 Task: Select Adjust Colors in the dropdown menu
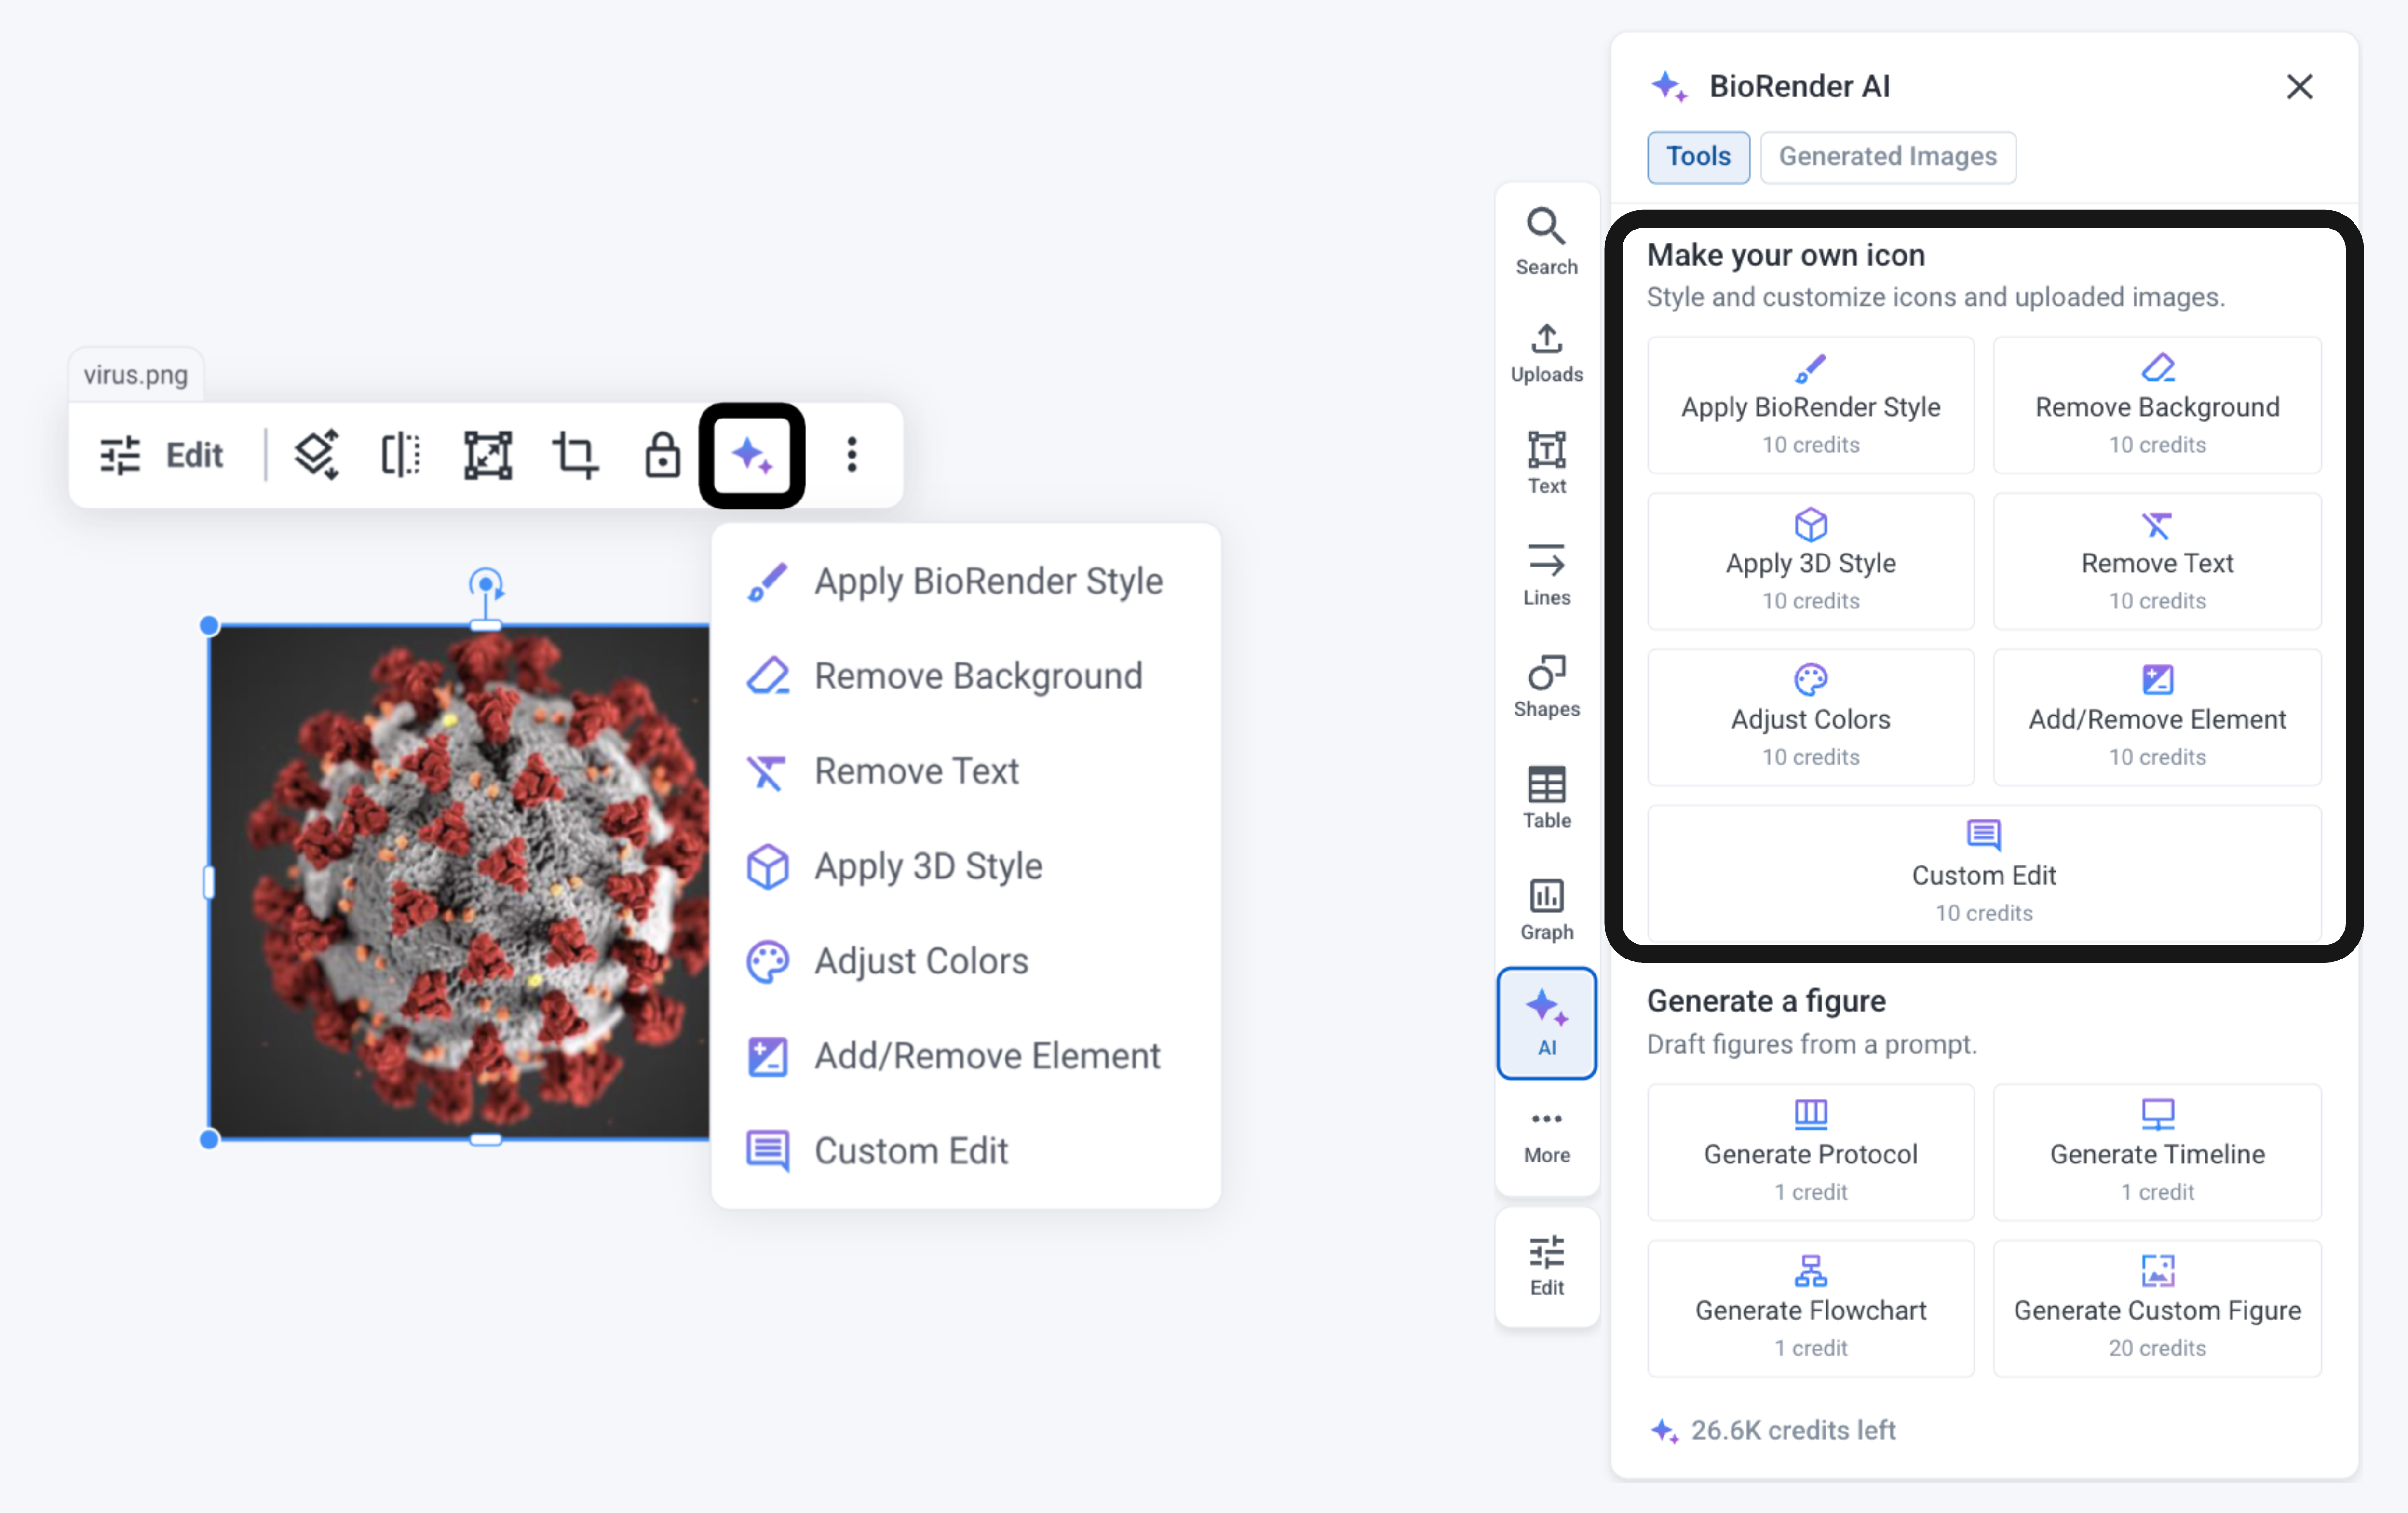click(920, 961)
